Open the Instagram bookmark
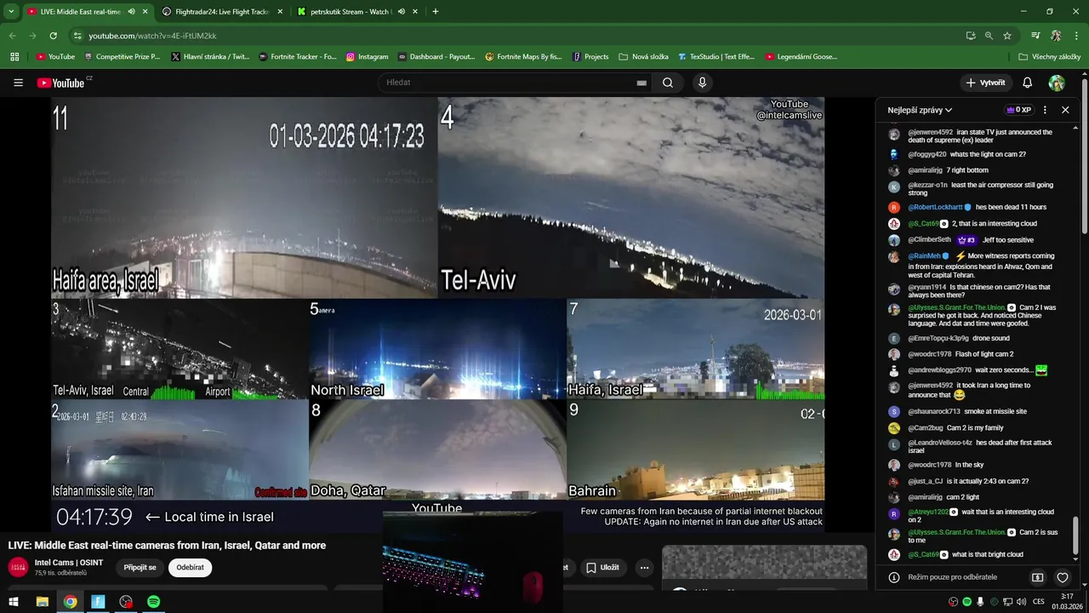This screenshot has height=613, width=1089. [x=367, y=57]
